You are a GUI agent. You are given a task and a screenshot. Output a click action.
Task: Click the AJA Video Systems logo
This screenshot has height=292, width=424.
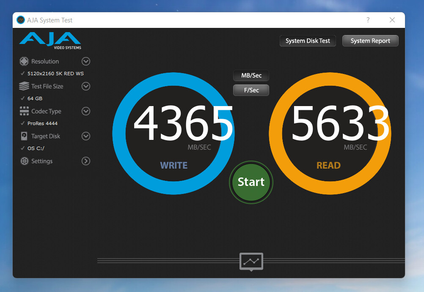tap(50, 41)
